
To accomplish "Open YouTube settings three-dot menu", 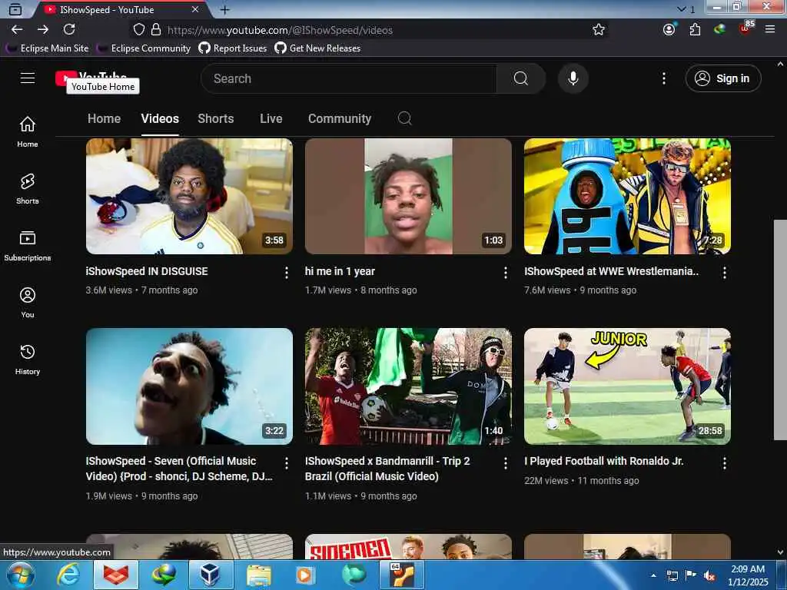I will pyautogui.click(x=663, y=78).
